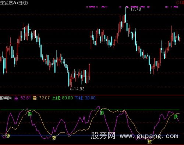Click the 股旁网 indicator name label
Screen dimensions: 184x145
pyautogui.click(x=6, y=98)
